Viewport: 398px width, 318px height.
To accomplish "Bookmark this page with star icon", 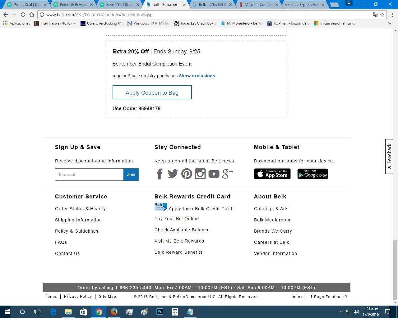I will (x=382, y=15).
